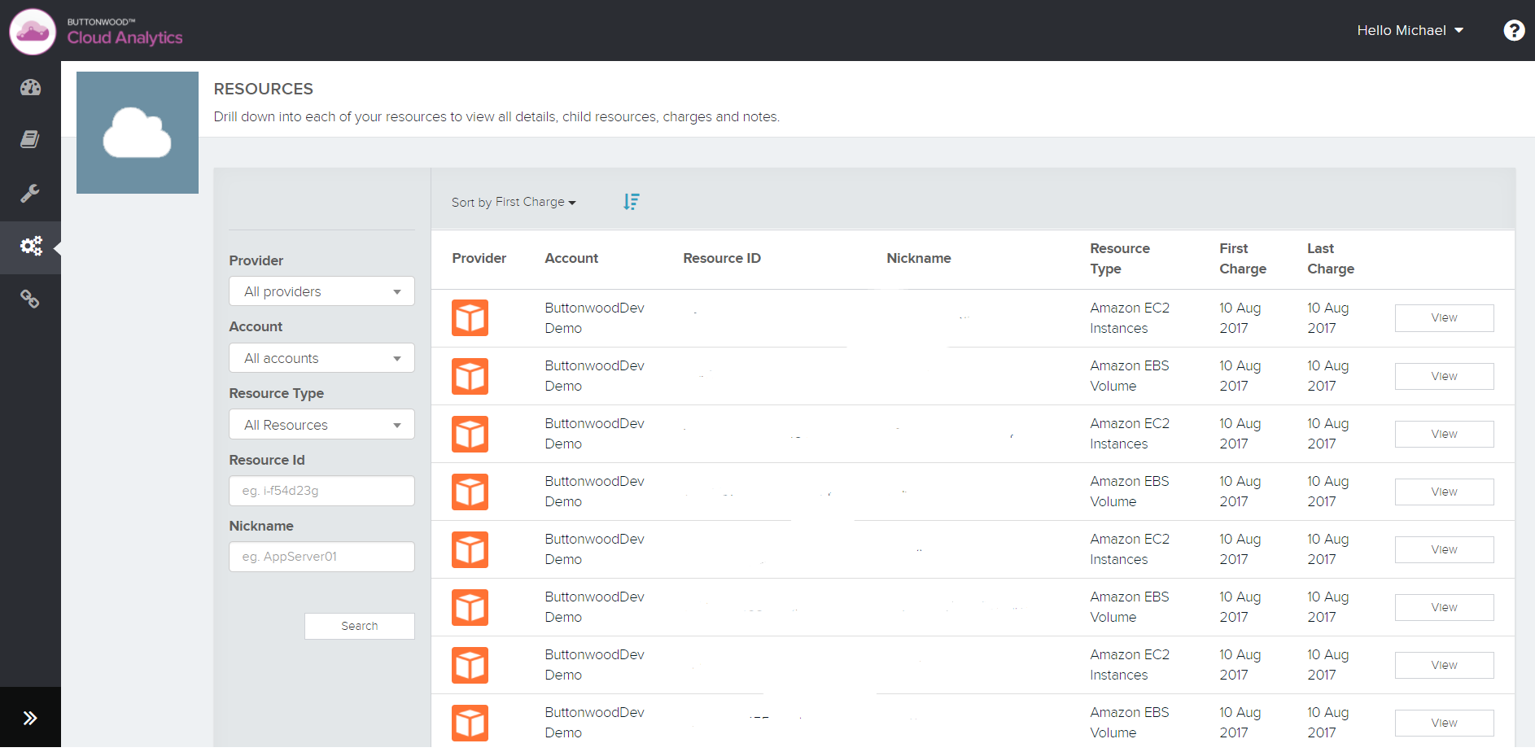Focus the Resource Id input field
Viewport: 1535px width, 752px height.
321,491
